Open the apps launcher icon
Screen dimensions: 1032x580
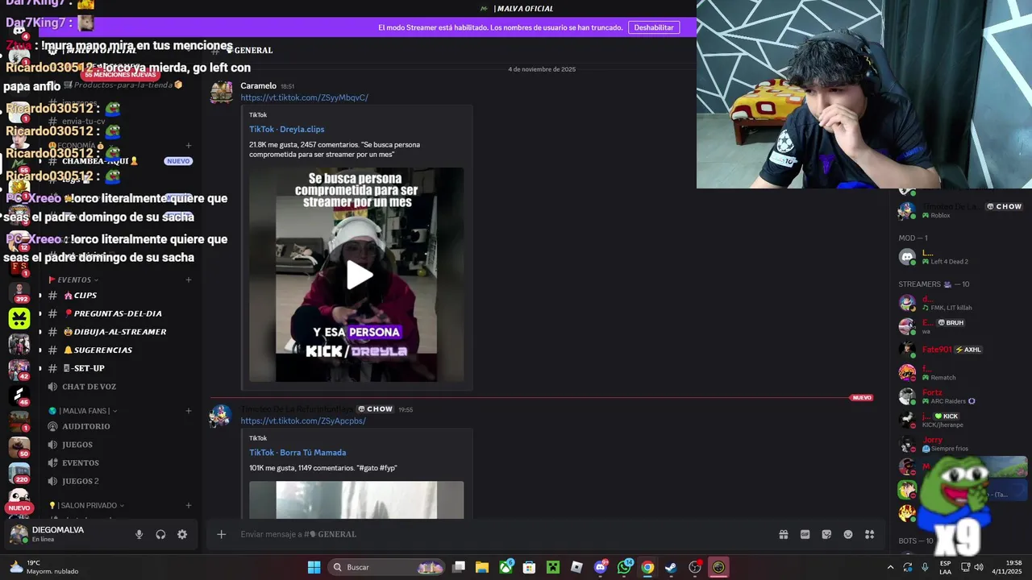(870, 534)
